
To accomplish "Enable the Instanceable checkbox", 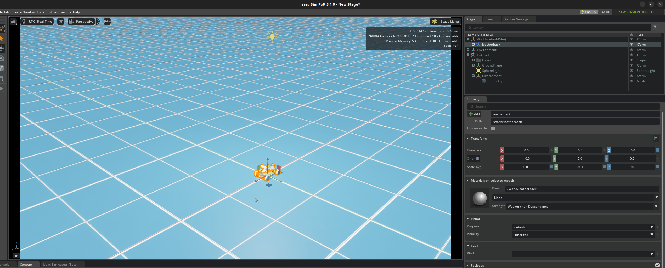I will [493, 128].
